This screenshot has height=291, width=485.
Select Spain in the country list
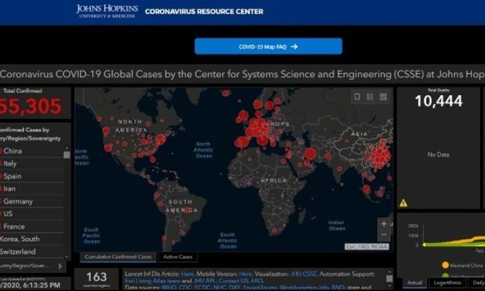(x=32, y=176)
